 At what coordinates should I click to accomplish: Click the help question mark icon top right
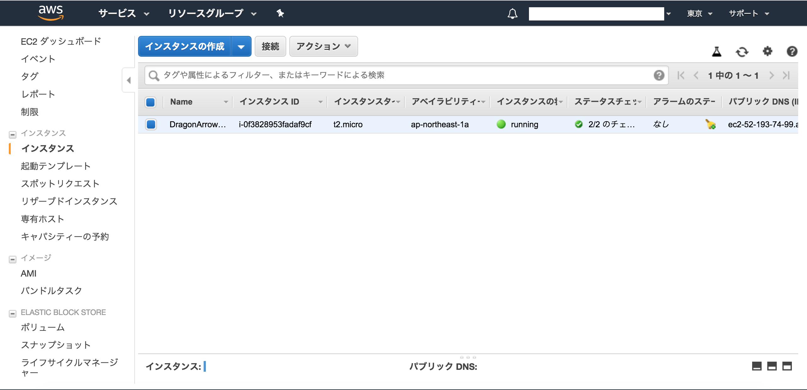pos(792,51)
